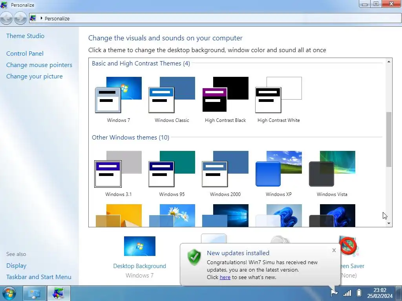The image size is (402, 301).
Task: Apply the Windows XP theme
Action: 279,174
